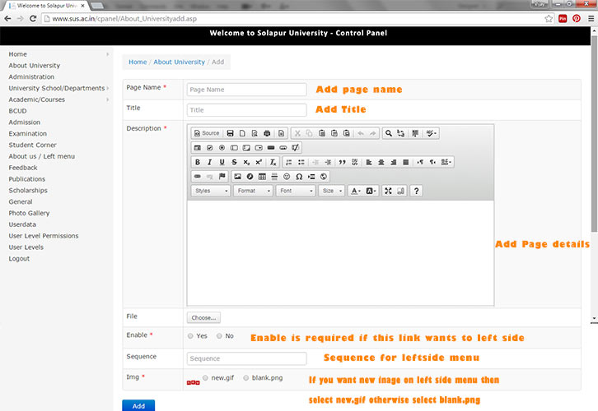Open About University in sidebar
The image size is (598, 411).
click(x=35, y=66)
